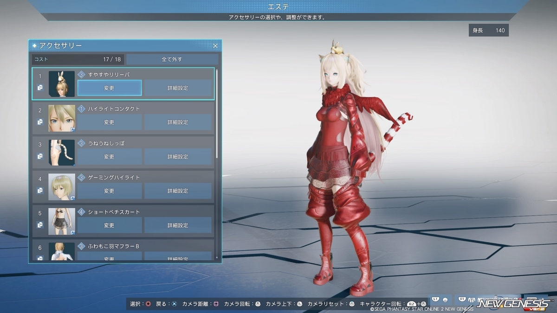Image resolution: width=557 pixels, height=313 pixels.
Task: Select the ハイライトコンタクト eye thumbnail
Action: pyautogui.click(x=62, y=118)
